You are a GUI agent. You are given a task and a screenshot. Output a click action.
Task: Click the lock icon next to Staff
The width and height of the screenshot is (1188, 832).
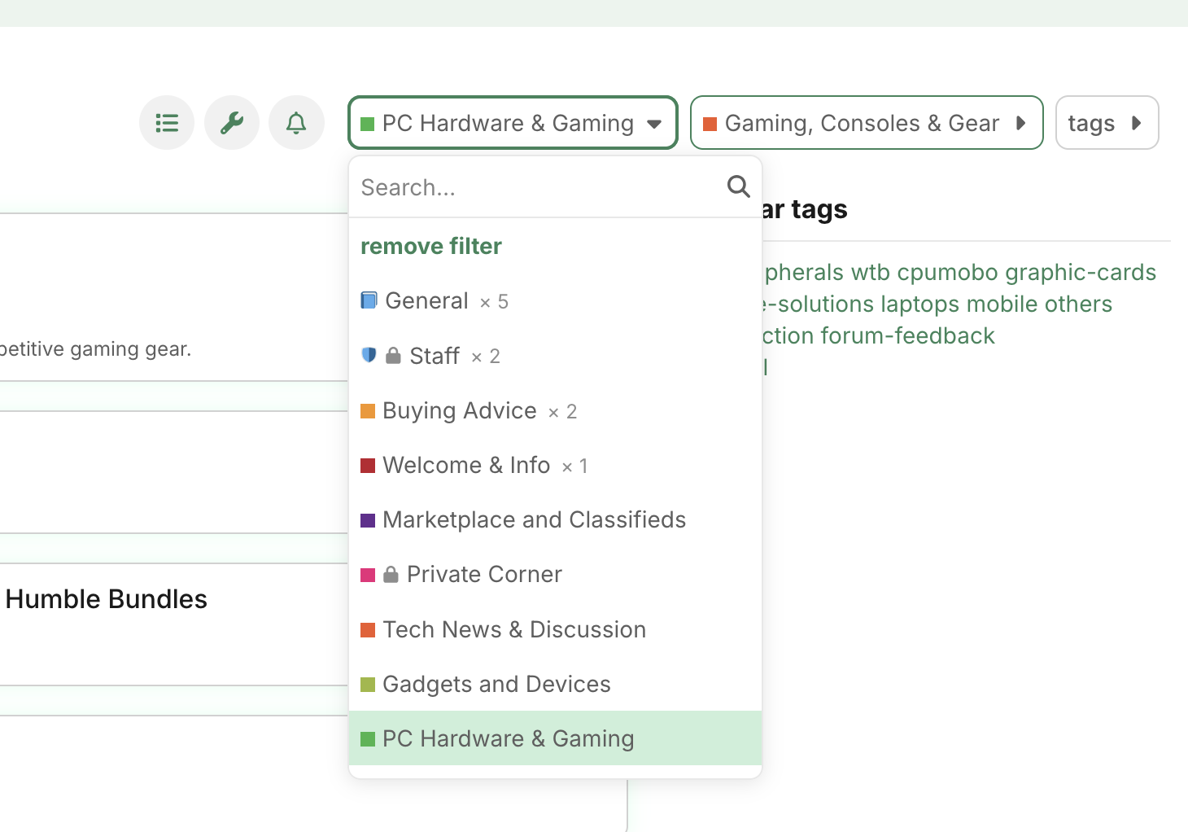[x=393, y=356]
